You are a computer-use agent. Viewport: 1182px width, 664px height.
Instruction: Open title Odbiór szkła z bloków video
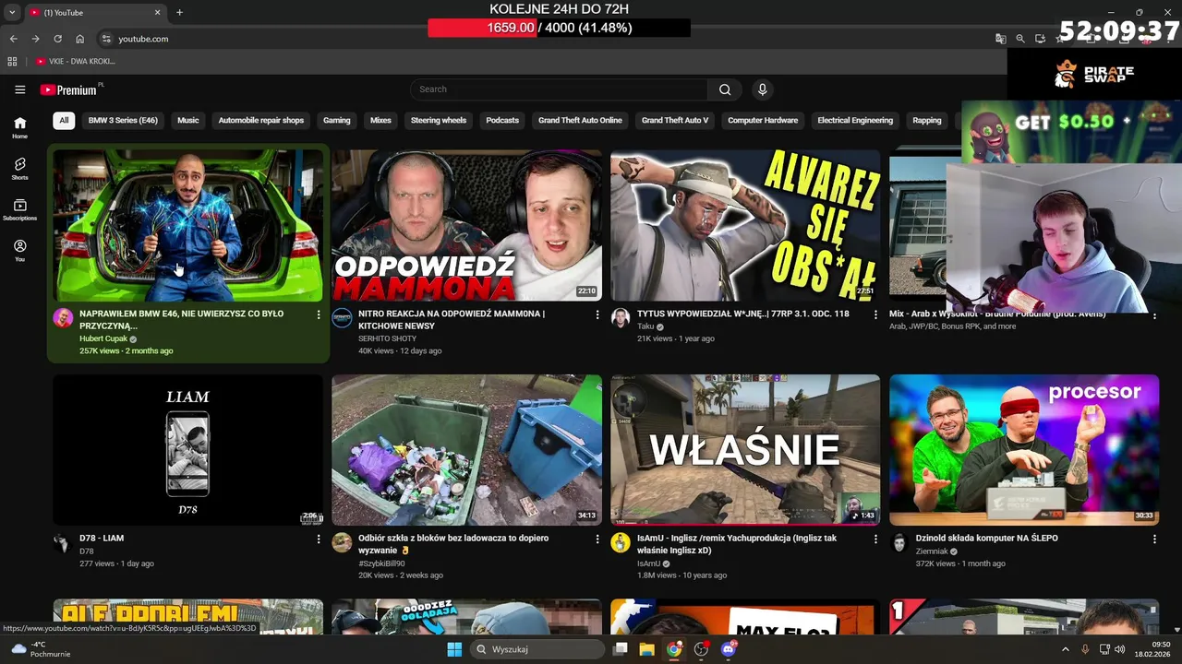point(453,544)
